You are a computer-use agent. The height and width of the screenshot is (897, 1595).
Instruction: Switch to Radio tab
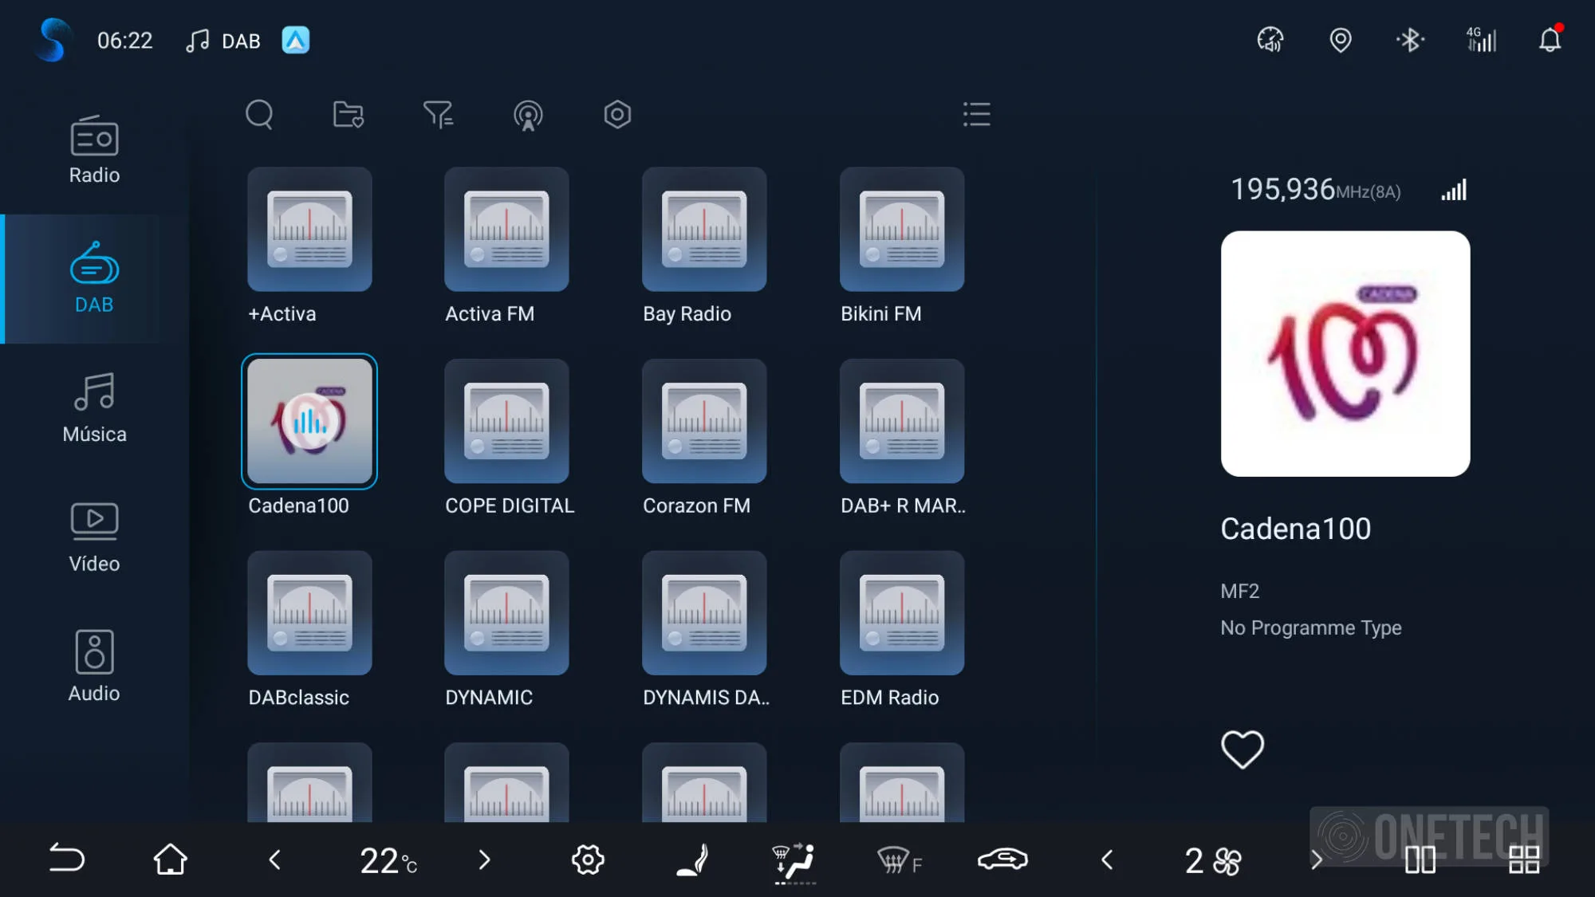(x=94, y=151)
